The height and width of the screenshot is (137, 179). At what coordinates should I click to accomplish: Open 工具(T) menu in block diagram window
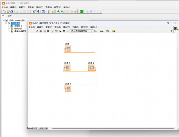tap(75, 27)
